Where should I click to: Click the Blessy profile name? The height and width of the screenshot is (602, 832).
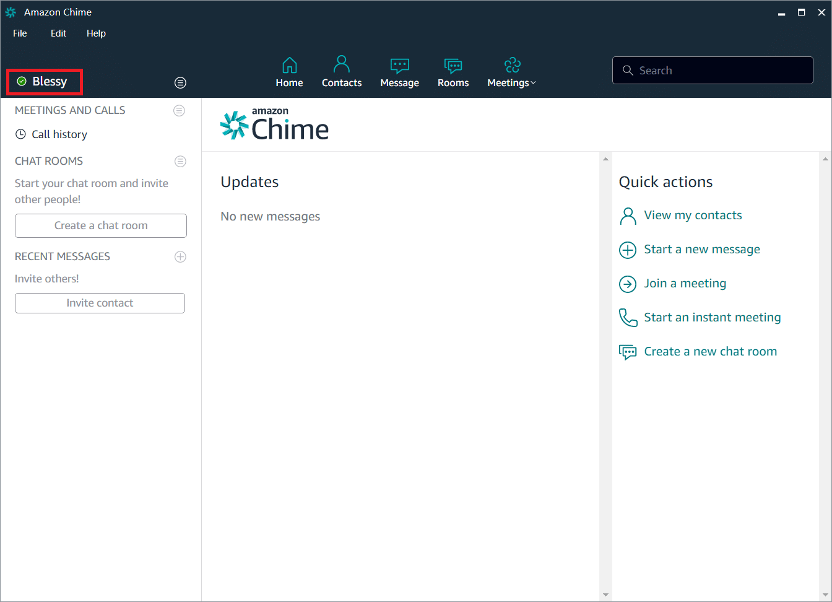(x=50, y=82)
